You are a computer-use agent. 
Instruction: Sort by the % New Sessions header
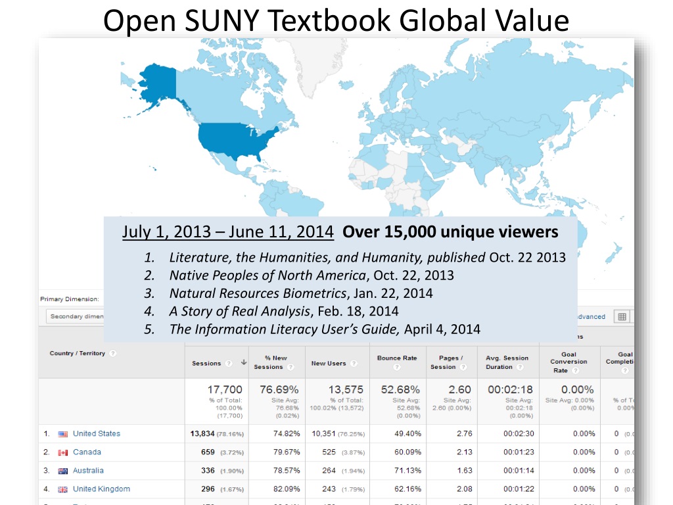click(269, 362)
